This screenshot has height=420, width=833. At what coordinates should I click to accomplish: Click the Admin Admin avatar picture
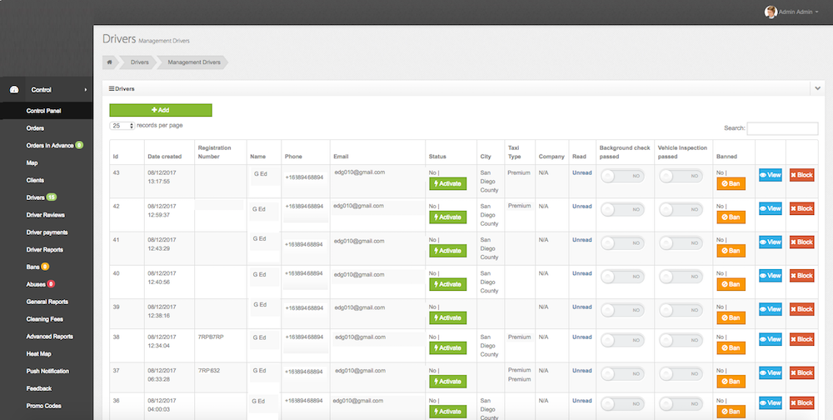(x=771, y=12)
